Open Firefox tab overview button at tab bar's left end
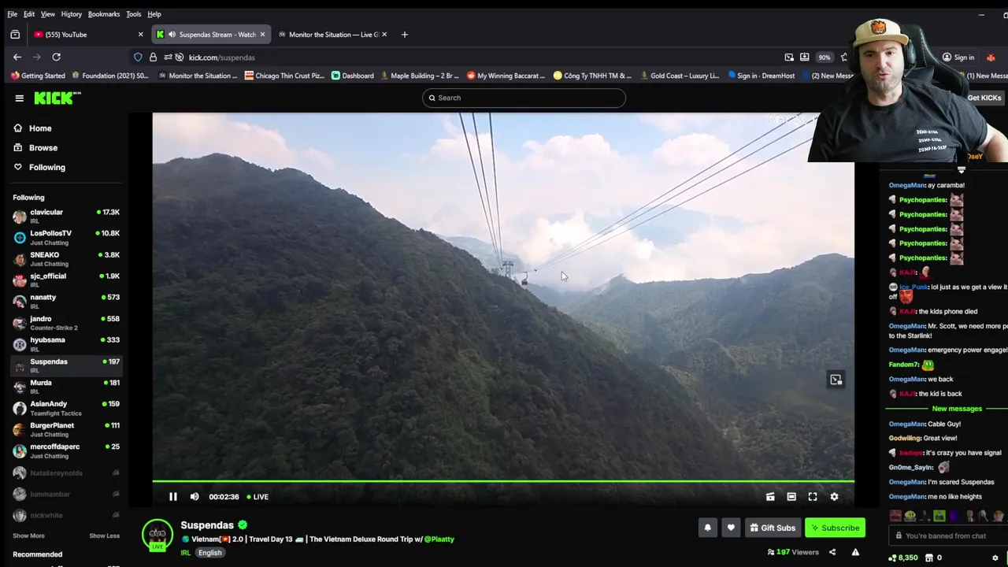Image resolution: width=1008 pixels, height=567 pixels. coord(15,35)
